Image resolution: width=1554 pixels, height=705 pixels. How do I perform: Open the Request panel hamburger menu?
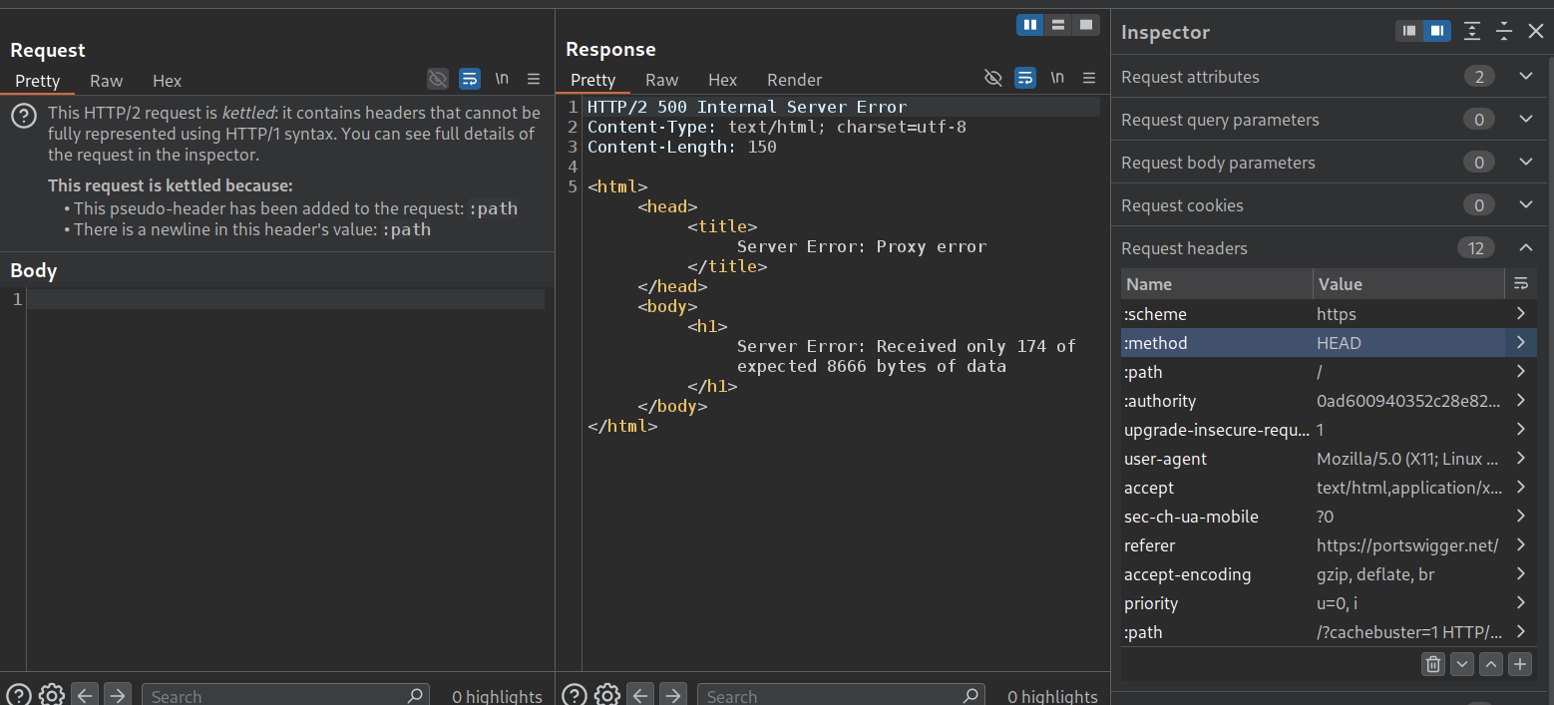click(534, 79)
